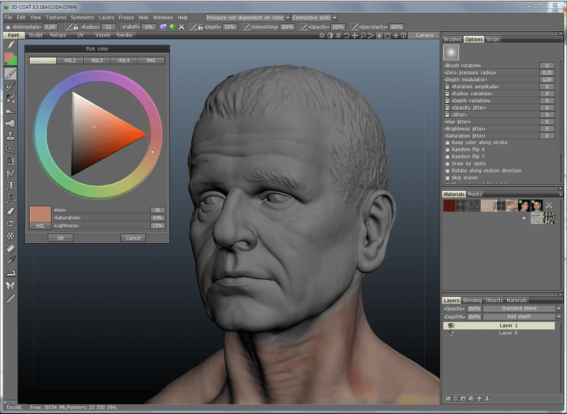Pick the eyedropper tool in left toolbar
Viewport: 567px width, 414px height.
(x=10, y=260)
